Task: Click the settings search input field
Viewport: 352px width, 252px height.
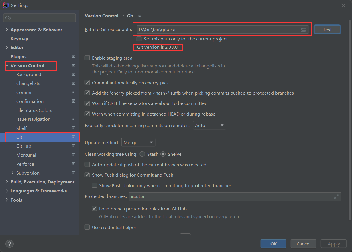Action: click(x=40, y=18)
